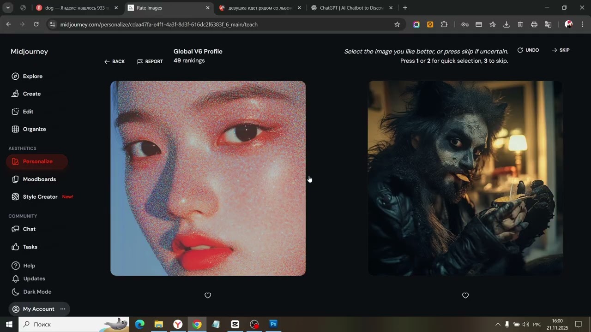Go back with the BACK button
This screenshot has height=332, width=591.
coord(115,61)
